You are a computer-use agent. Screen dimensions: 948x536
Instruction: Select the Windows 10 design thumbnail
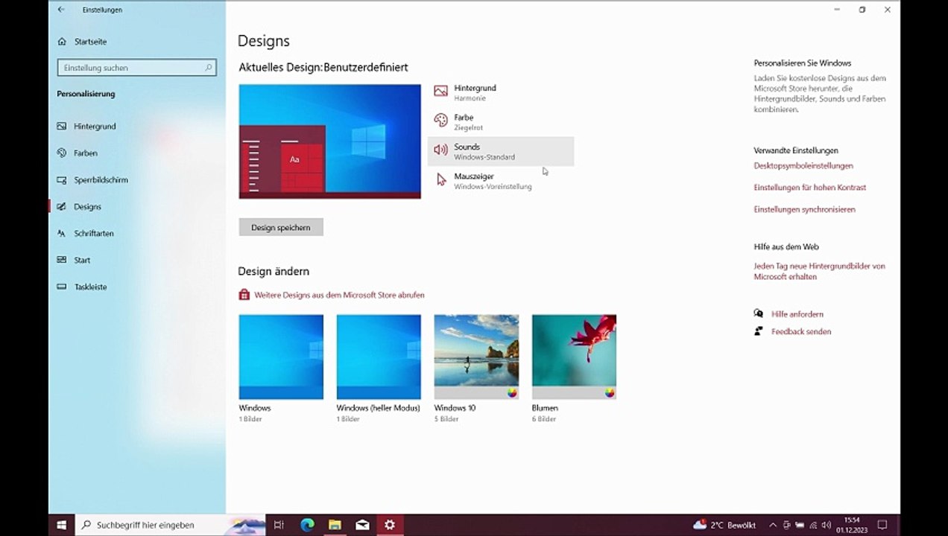coord(476,357)
